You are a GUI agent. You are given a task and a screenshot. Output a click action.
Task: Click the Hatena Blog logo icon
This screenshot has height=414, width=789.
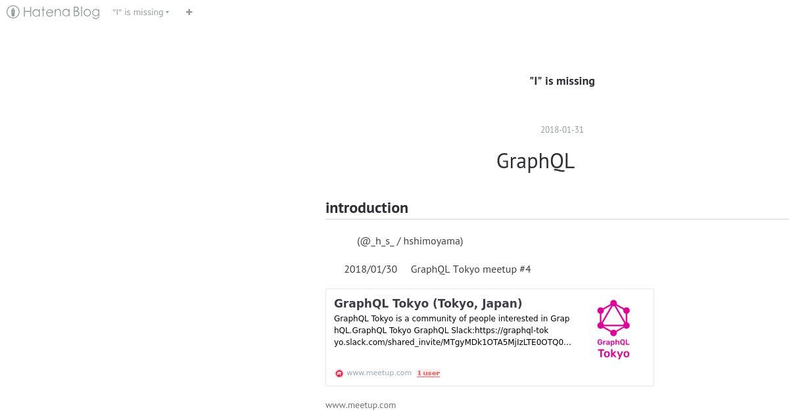(x=13, y=12)
